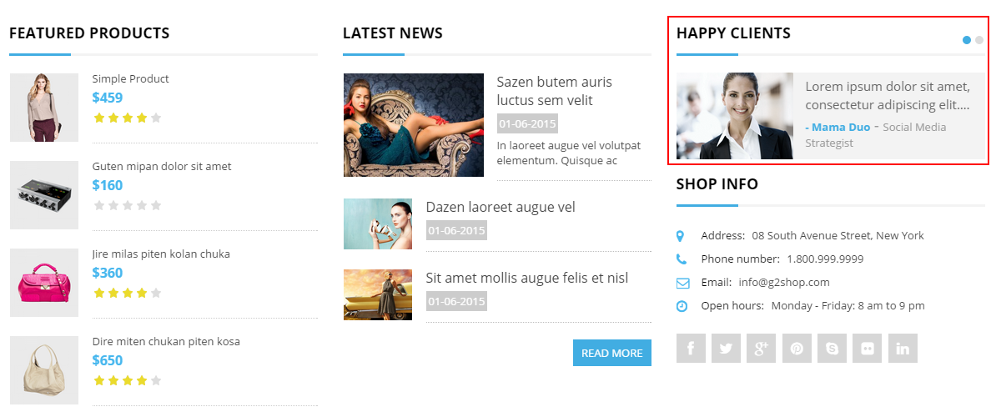Click the date under Dazen laoreet augue

(456, 231)
